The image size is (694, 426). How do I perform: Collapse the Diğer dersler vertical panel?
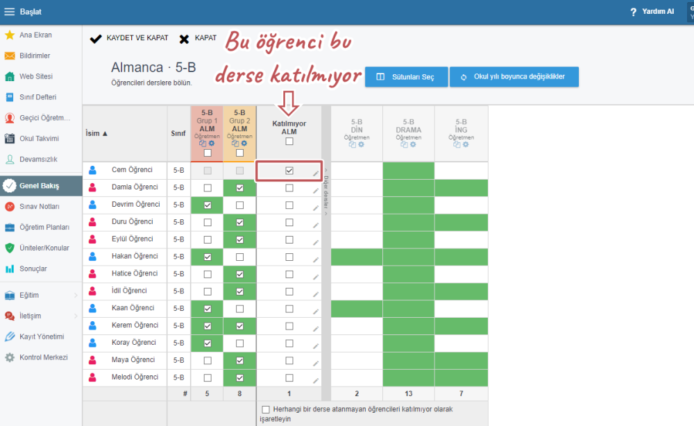point(326,191)
